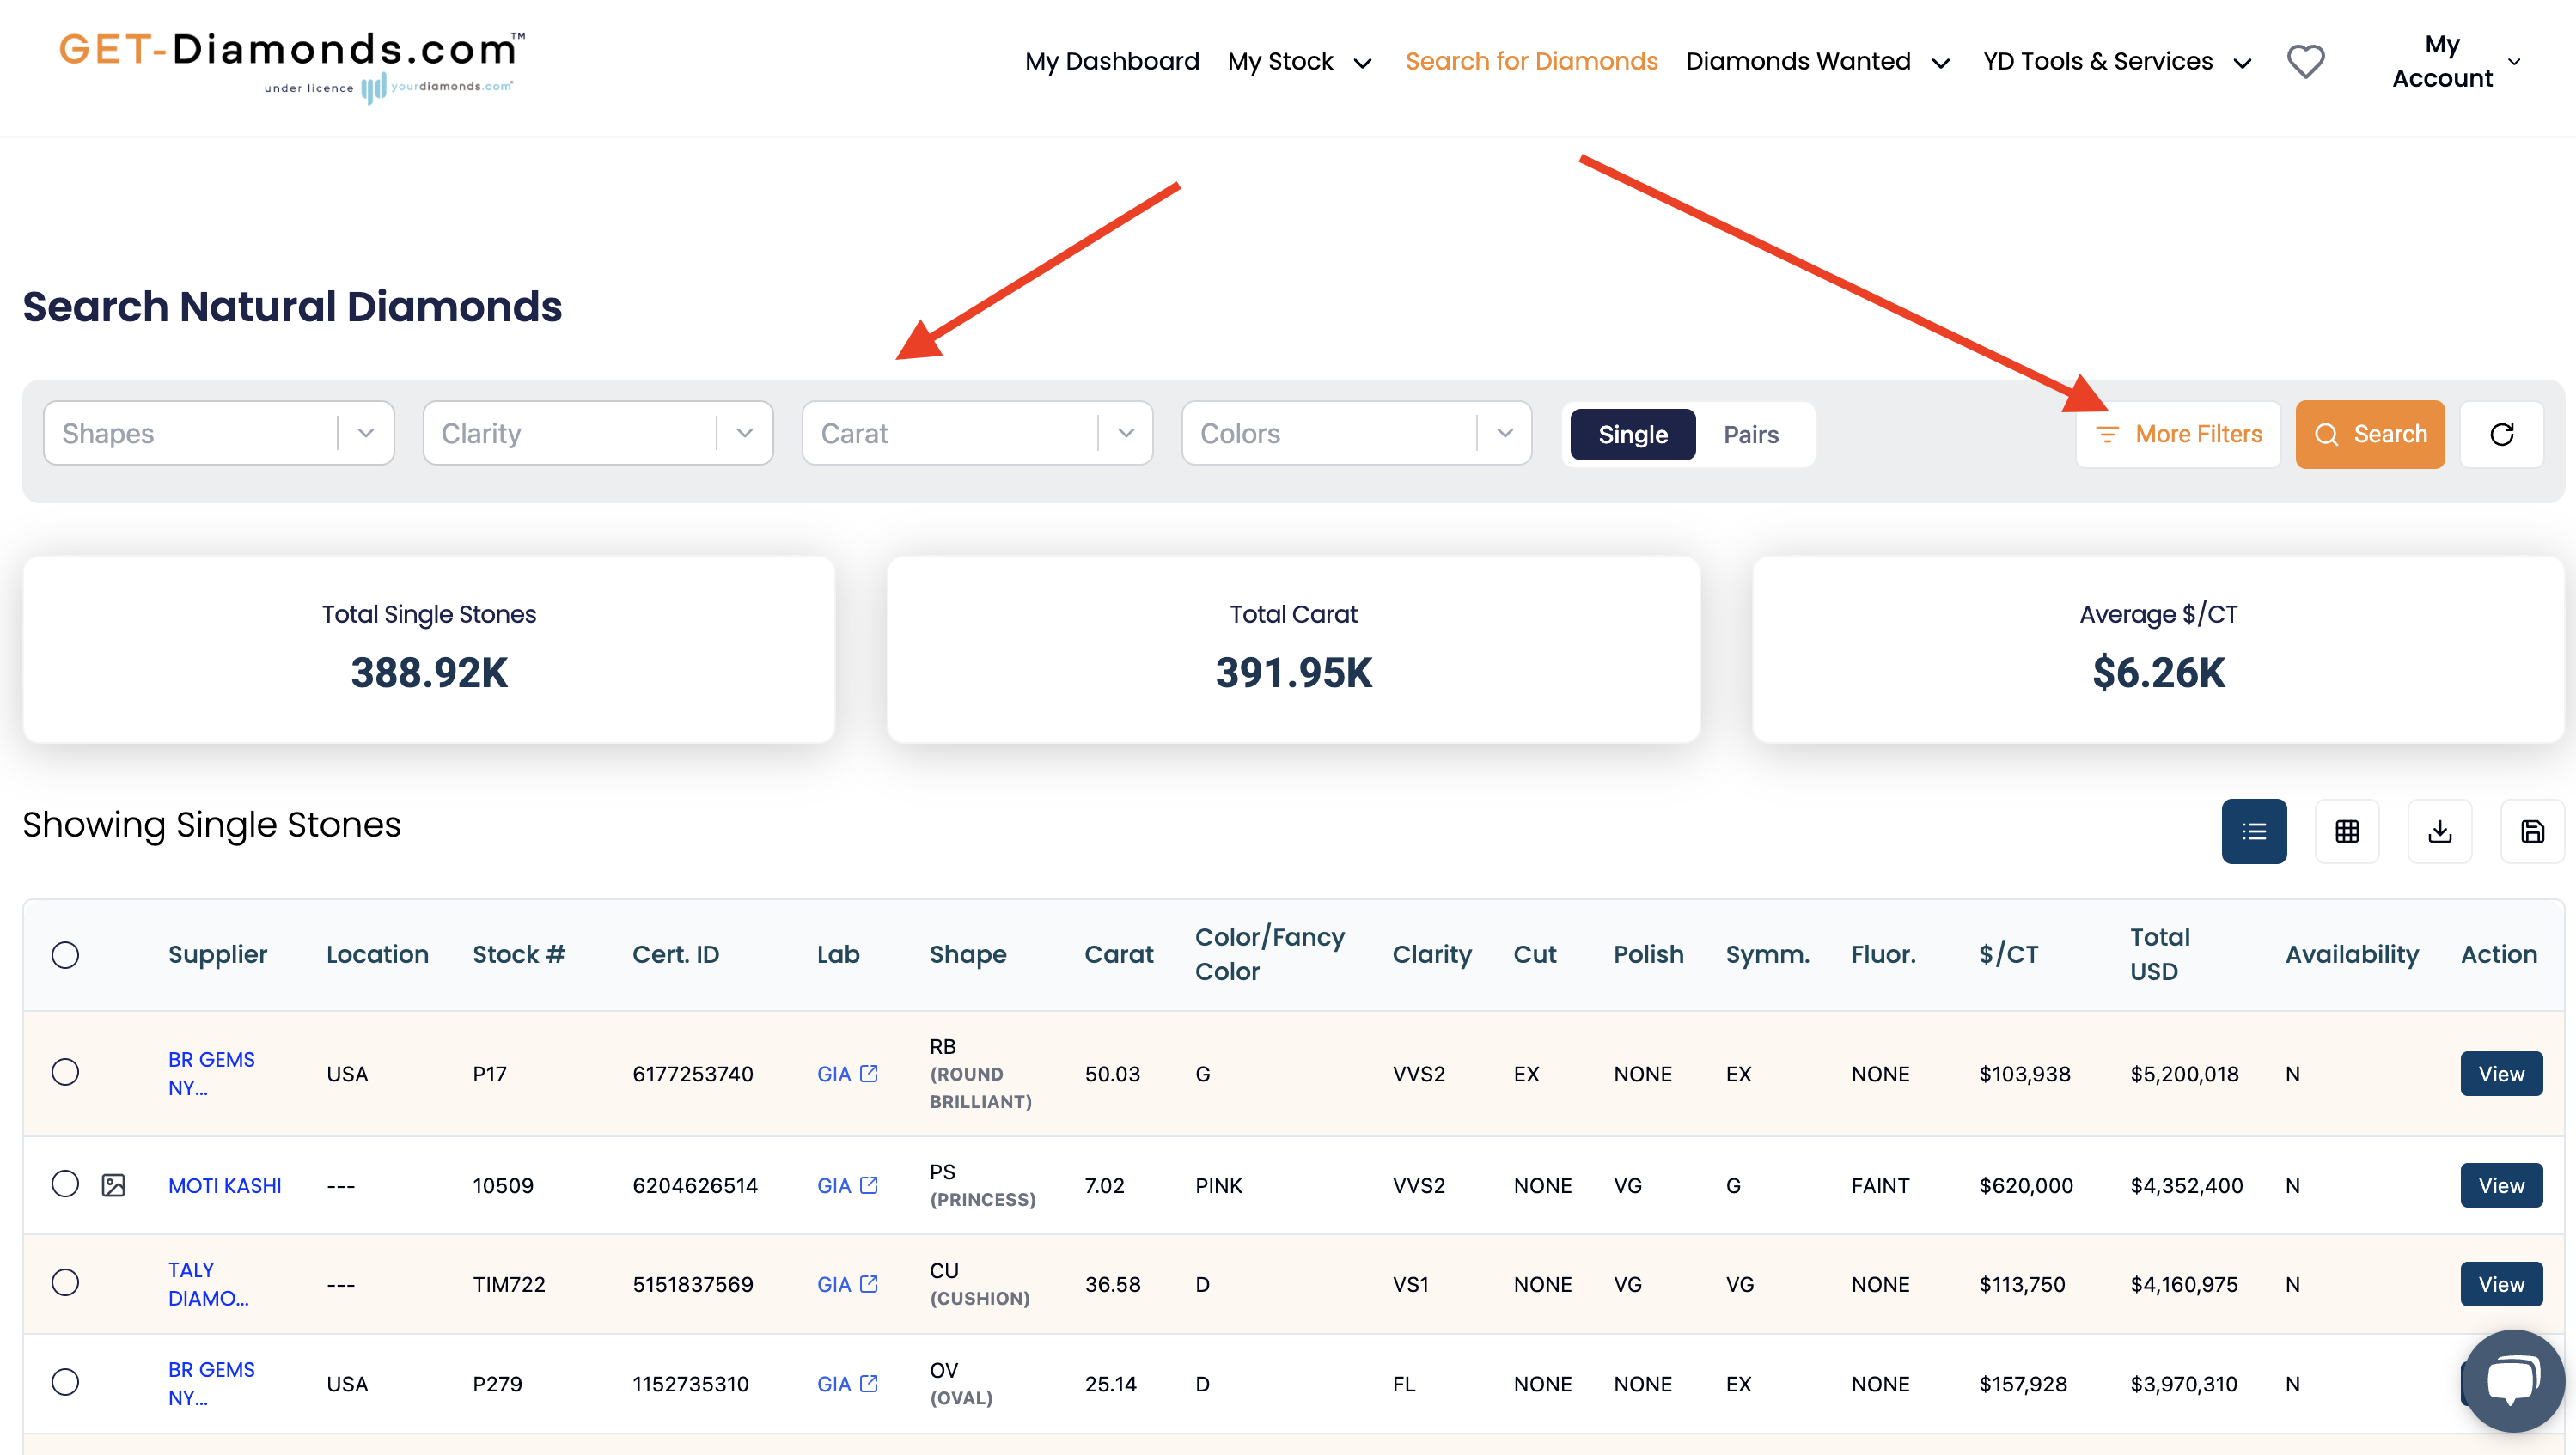Switch to Pairs mode
The width and height of the screenshot is (2576, 1455).
1751,434
